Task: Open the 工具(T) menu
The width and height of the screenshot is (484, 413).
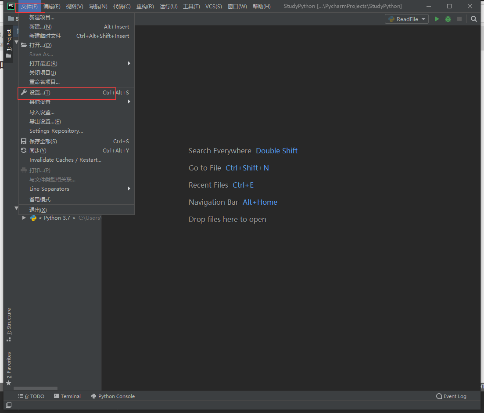Action: coord(191,7)
